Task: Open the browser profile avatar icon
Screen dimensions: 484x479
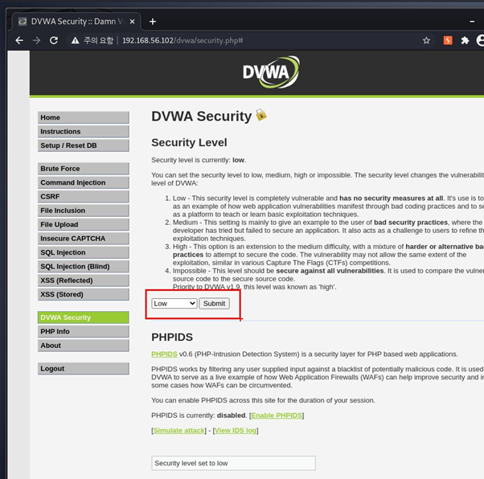Action: [480, 40]
